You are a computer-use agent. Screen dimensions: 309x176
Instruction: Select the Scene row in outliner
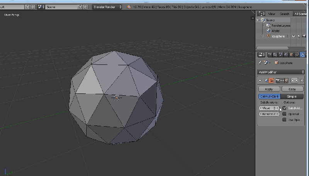coord(273,20)
